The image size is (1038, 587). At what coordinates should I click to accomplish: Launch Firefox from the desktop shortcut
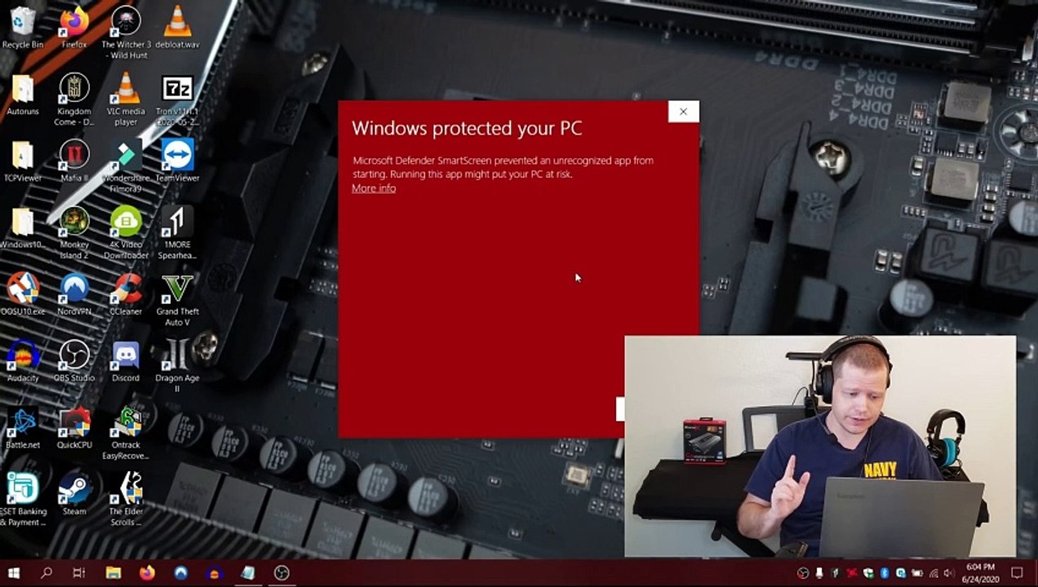point(74,28)
